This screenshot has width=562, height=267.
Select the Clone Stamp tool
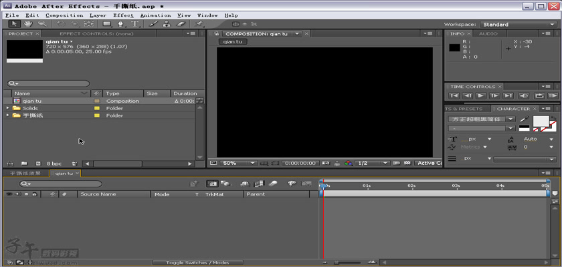click(x=167, y=24)
